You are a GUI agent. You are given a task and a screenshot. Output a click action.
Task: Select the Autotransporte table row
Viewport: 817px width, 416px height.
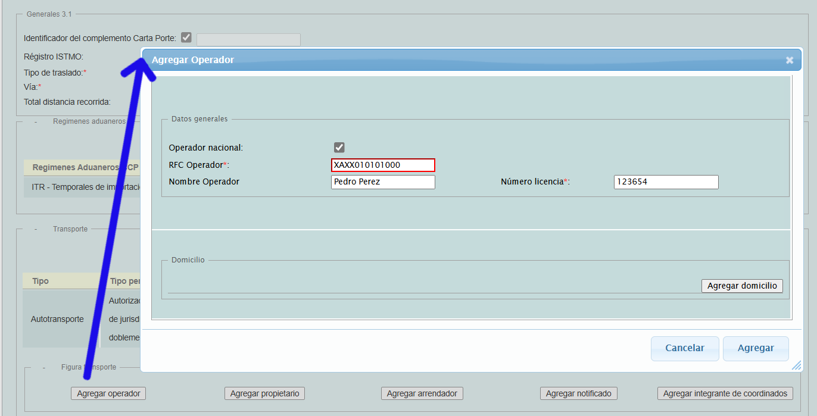pos(57,319)
